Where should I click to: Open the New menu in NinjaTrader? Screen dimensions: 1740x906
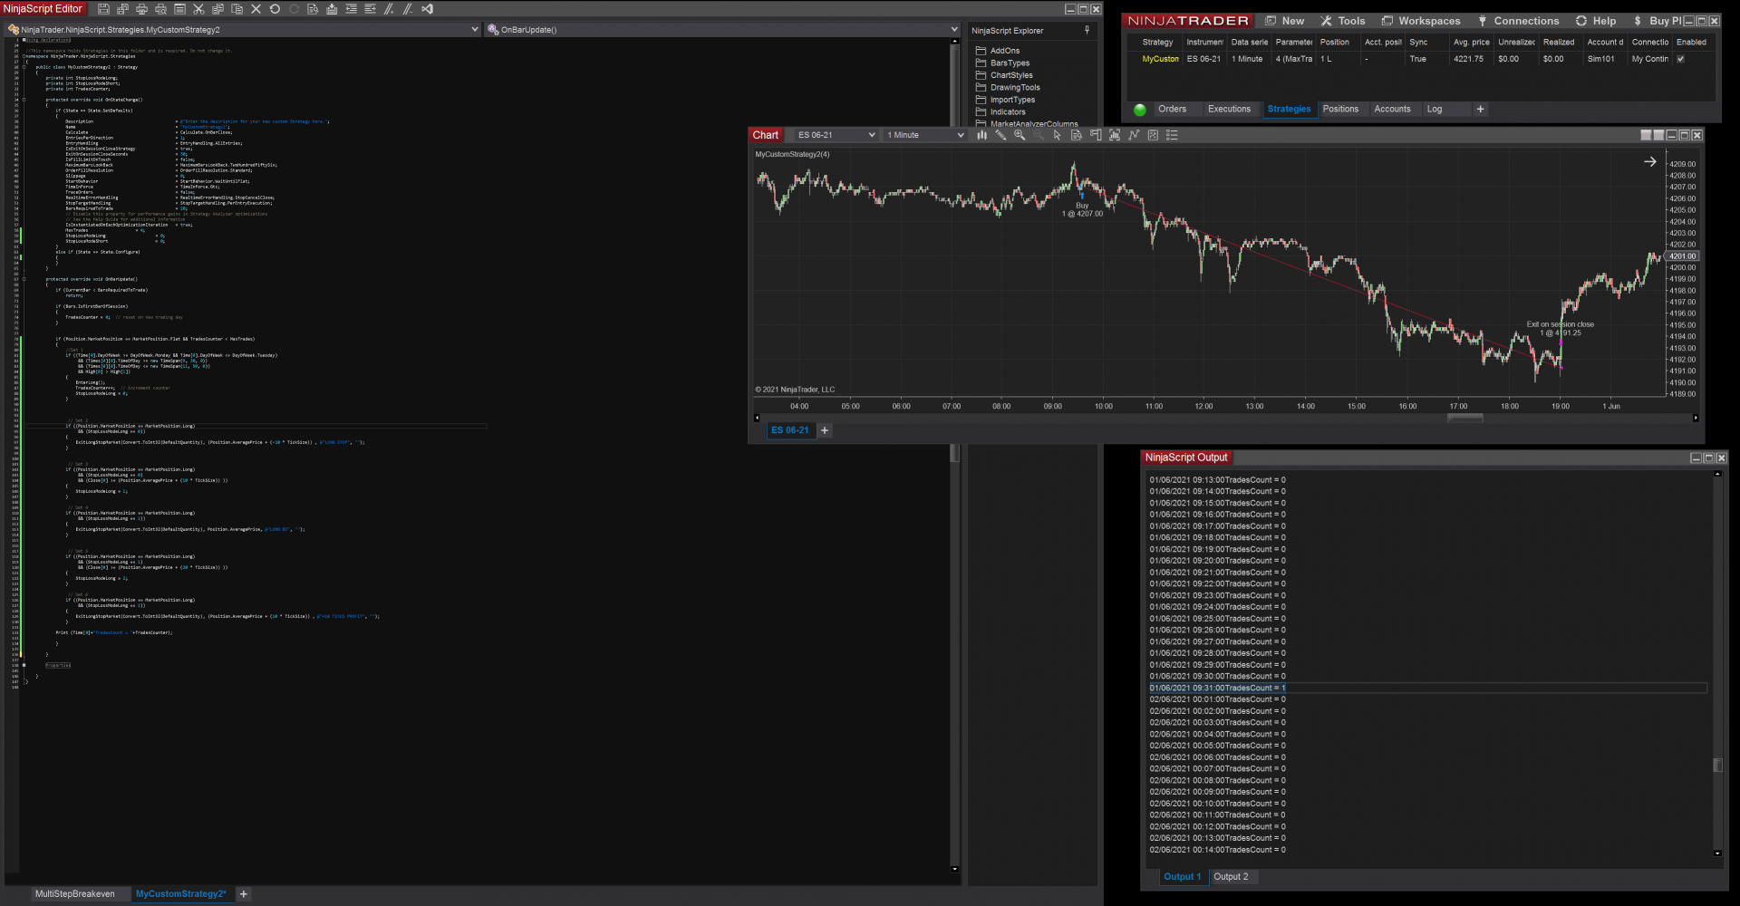tap(1285, 21)
